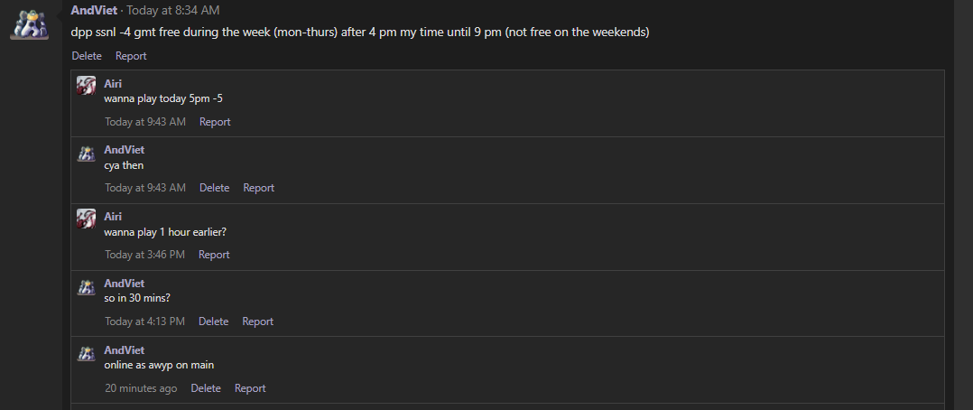The image size is (973, 410).
Task: Click AndViet's avatar beside "so in 30 mins?"
Action: point(87,287)
